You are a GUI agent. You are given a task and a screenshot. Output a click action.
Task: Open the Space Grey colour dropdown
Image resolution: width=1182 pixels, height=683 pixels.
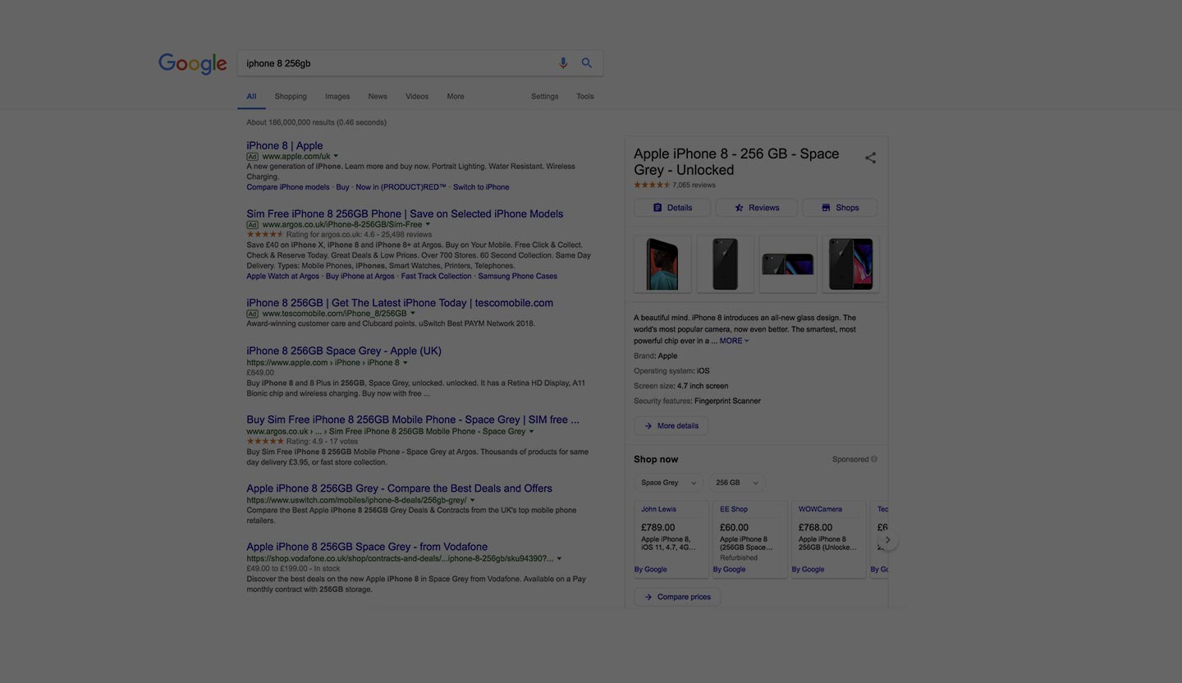pyautogui.click(x=669, y=483)
